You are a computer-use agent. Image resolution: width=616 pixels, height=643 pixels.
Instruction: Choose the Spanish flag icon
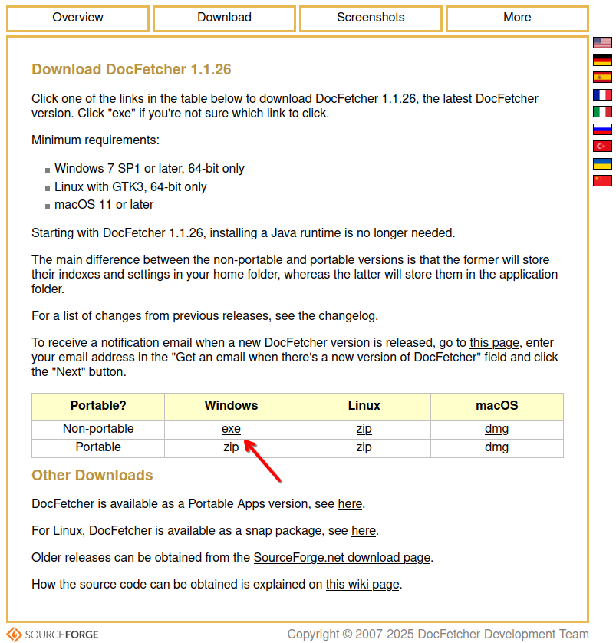click(x=602, y=77)
